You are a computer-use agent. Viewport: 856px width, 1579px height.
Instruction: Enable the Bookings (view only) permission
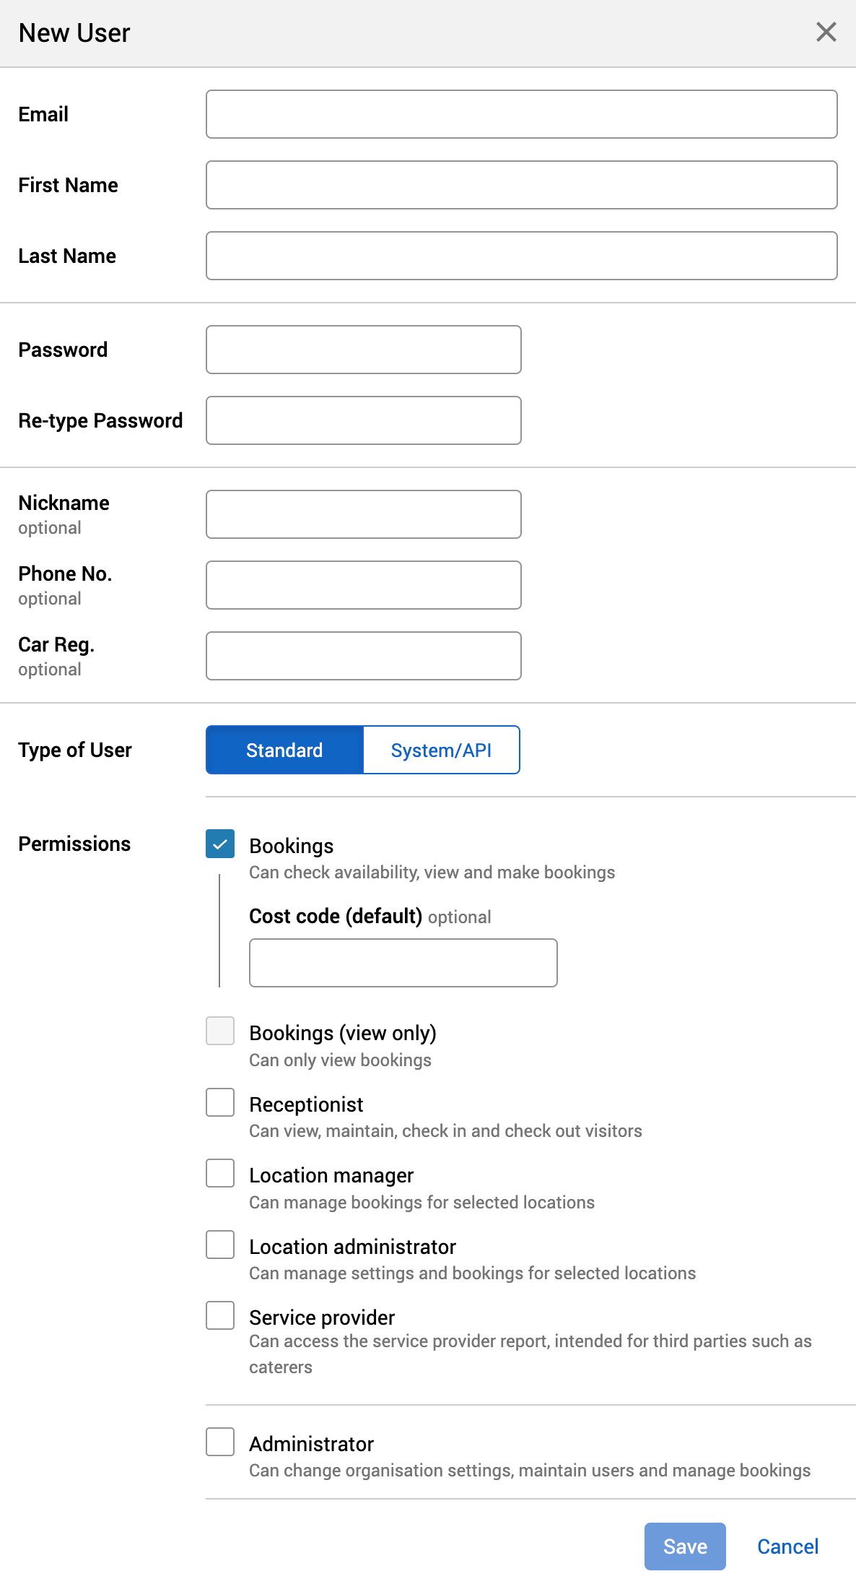220,1031
